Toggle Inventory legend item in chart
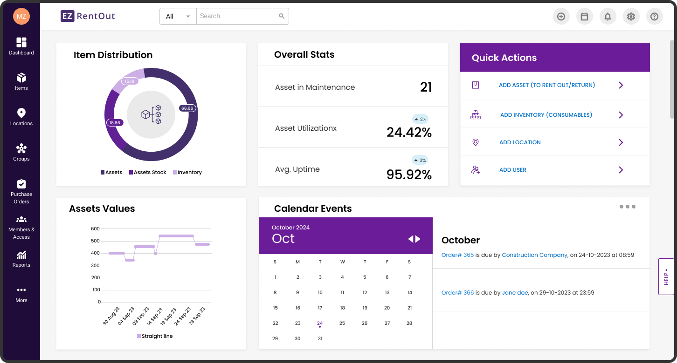This screenshot has height=363, width=677. click(187, 172)
